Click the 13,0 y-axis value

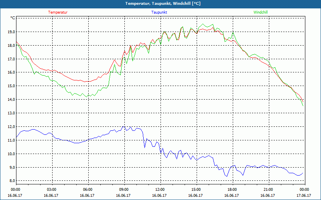tap(11, 113)
